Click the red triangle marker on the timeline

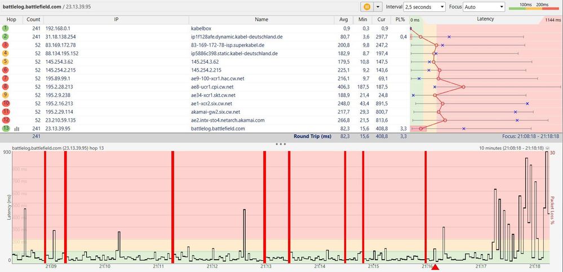pyautogui.click(x=436, y=267)
